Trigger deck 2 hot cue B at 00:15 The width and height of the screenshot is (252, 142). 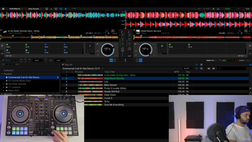point(197,46)
